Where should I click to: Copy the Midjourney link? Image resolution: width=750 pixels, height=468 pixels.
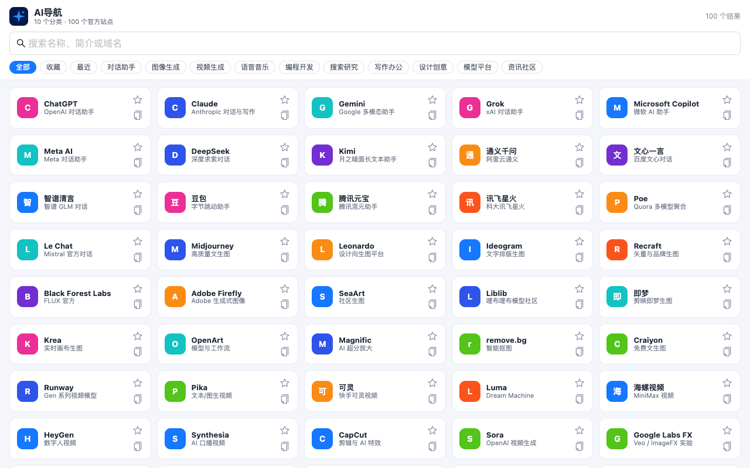point(285,257)
